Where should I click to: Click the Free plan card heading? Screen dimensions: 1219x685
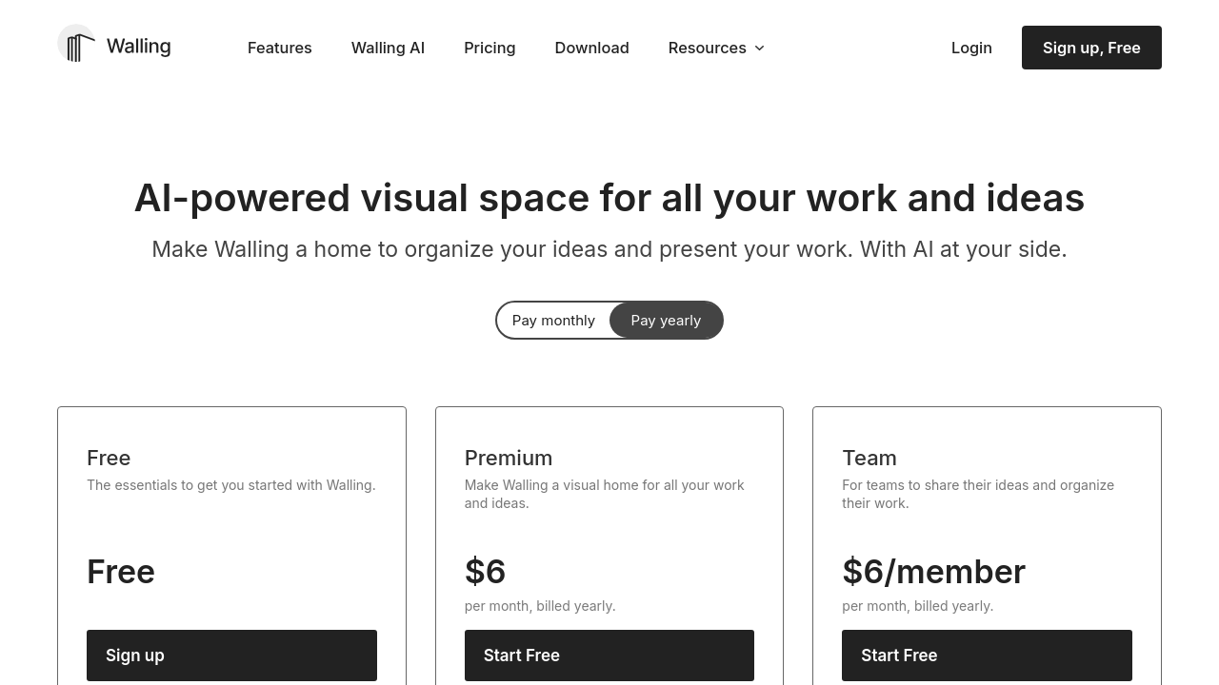(x=109, y=458)
